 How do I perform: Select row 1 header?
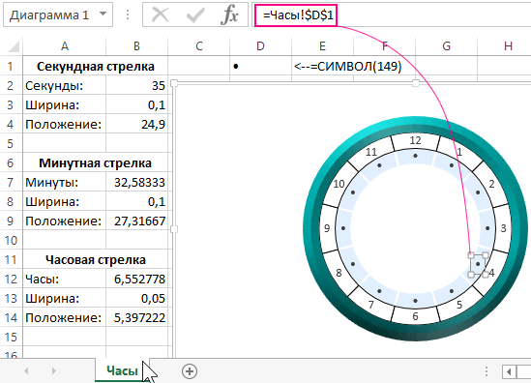click(11, 66)
